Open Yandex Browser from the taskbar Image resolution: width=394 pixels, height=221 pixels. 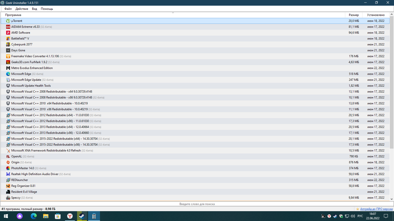70,216
